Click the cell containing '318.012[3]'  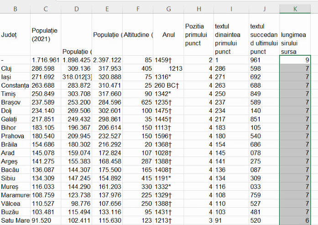click(76, 77)
